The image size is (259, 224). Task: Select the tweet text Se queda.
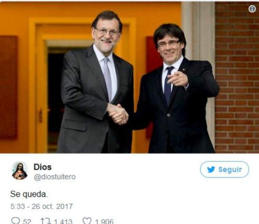coord(29,194)
